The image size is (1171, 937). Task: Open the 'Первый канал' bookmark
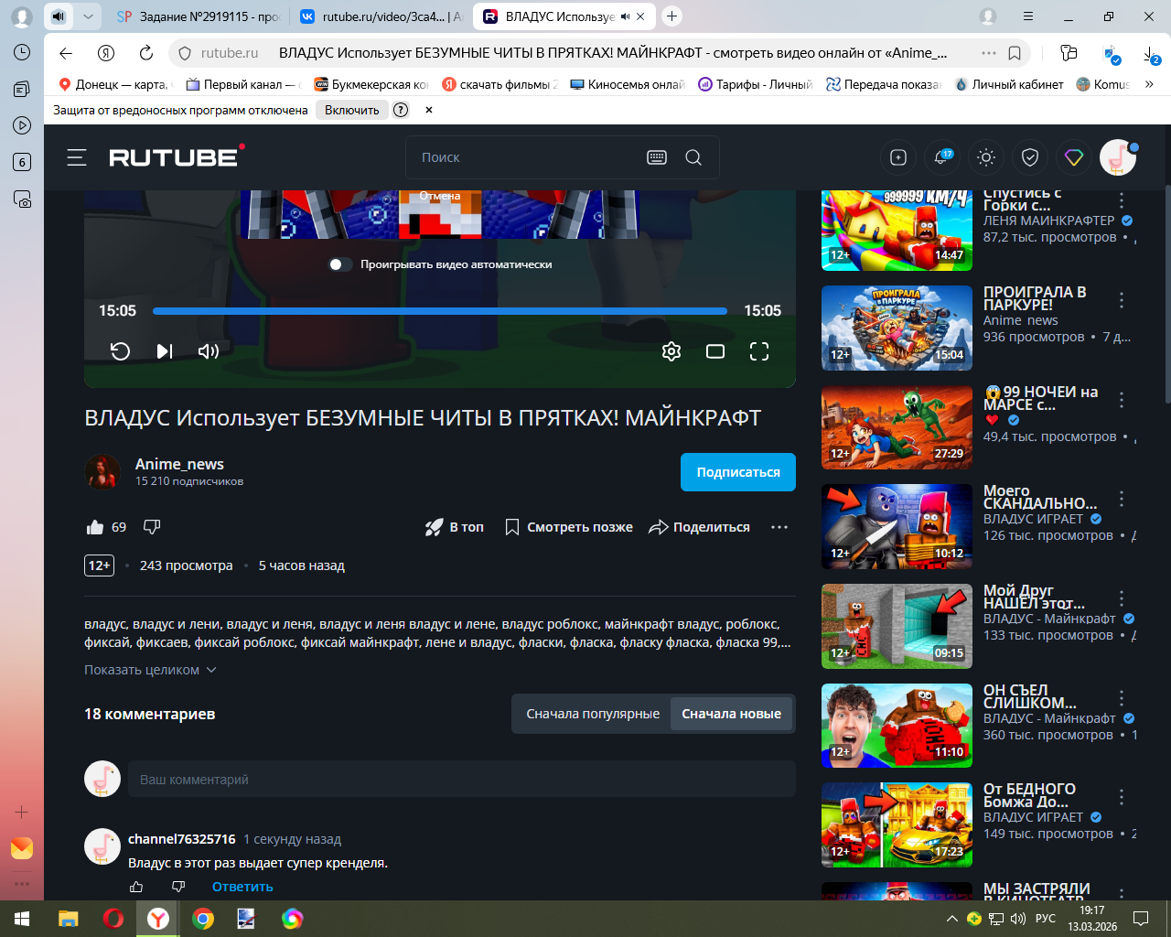click(x=242, y=84)
